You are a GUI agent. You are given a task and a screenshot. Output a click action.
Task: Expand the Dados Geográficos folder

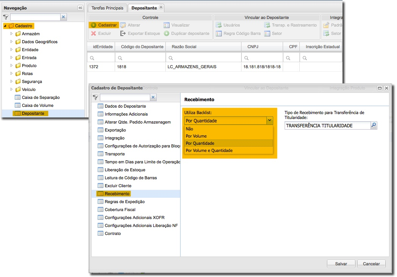12,42
